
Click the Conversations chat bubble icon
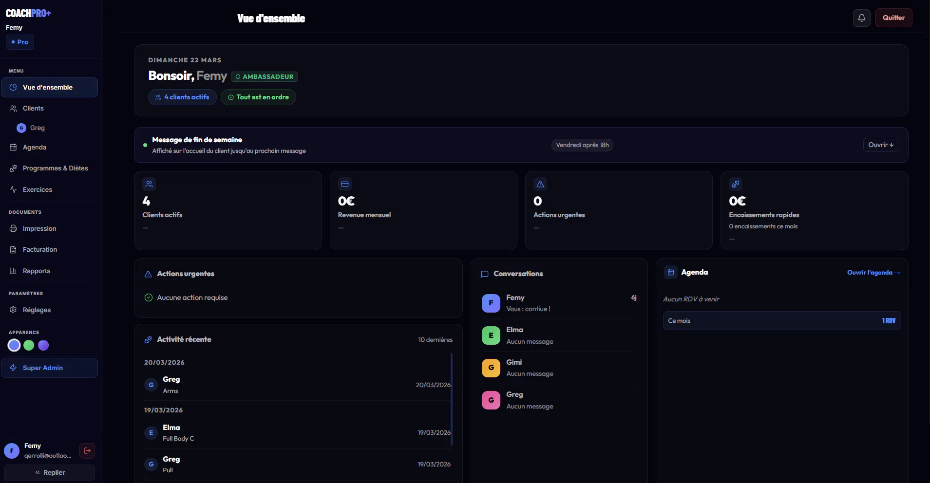[x=485, y=274]
